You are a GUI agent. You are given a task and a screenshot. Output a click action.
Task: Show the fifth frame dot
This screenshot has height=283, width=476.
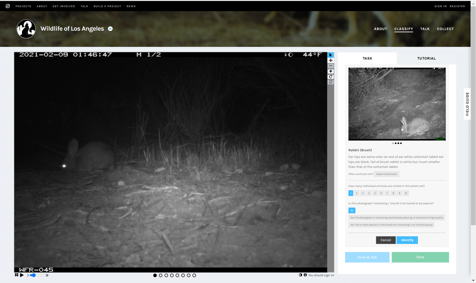pos(177,276)
